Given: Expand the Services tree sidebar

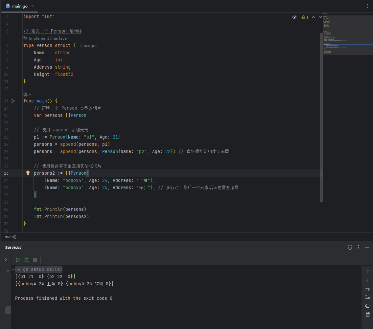Looking at the screenshot, I should (6, 260).
